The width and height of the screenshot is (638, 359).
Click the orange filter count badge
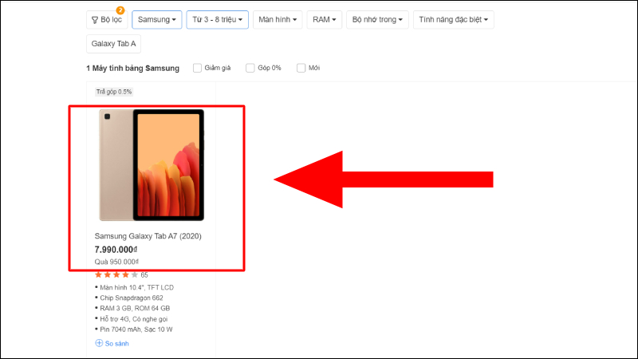pyautogui.click(x=120, y=10)
